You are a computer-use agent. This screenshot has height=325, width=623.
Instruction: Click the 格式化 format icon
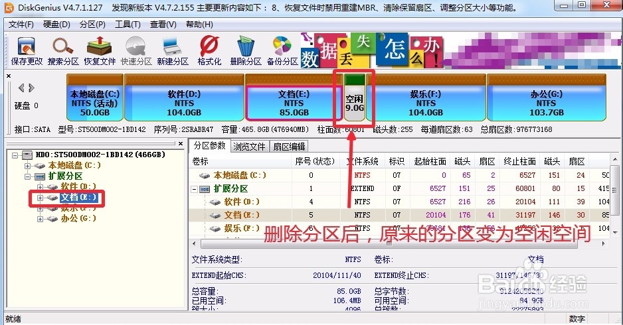[209, 51]
